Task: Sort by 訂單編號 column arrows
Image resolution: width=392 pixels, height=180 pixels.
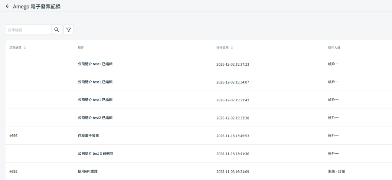Action: [25, 48]
